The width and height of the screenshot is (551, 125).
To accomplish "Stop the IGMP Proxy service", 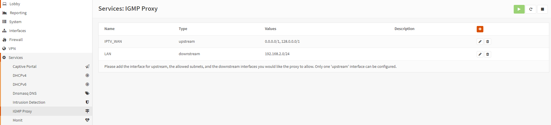I will click(542, 9).
